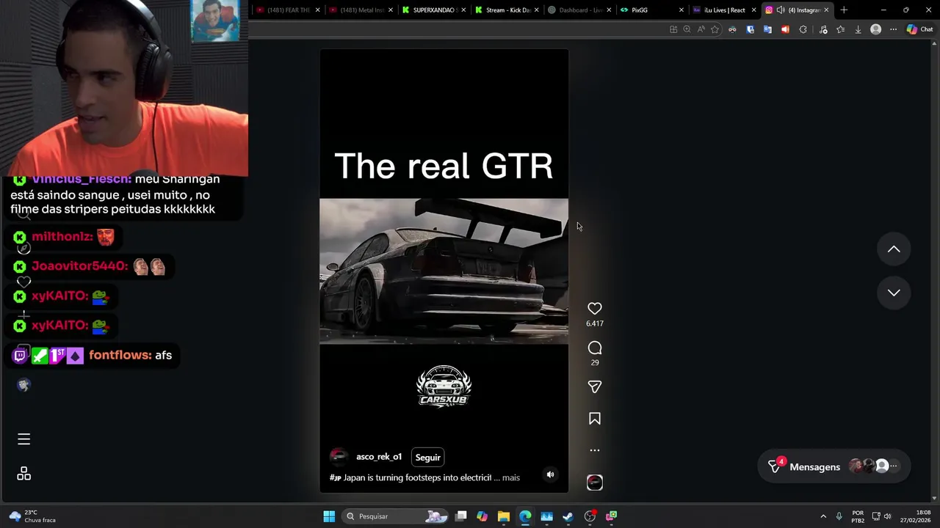Open the comments on this reel

click(x=595, y=348)
